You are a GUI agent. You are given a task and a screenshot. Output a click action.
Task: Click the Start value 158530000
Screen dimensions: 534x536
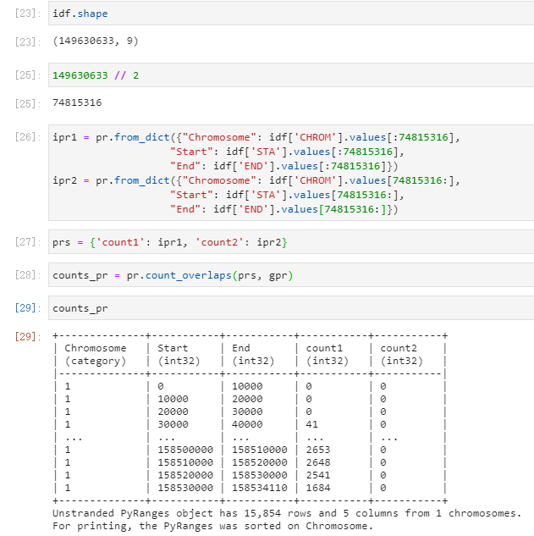point(185,488)
